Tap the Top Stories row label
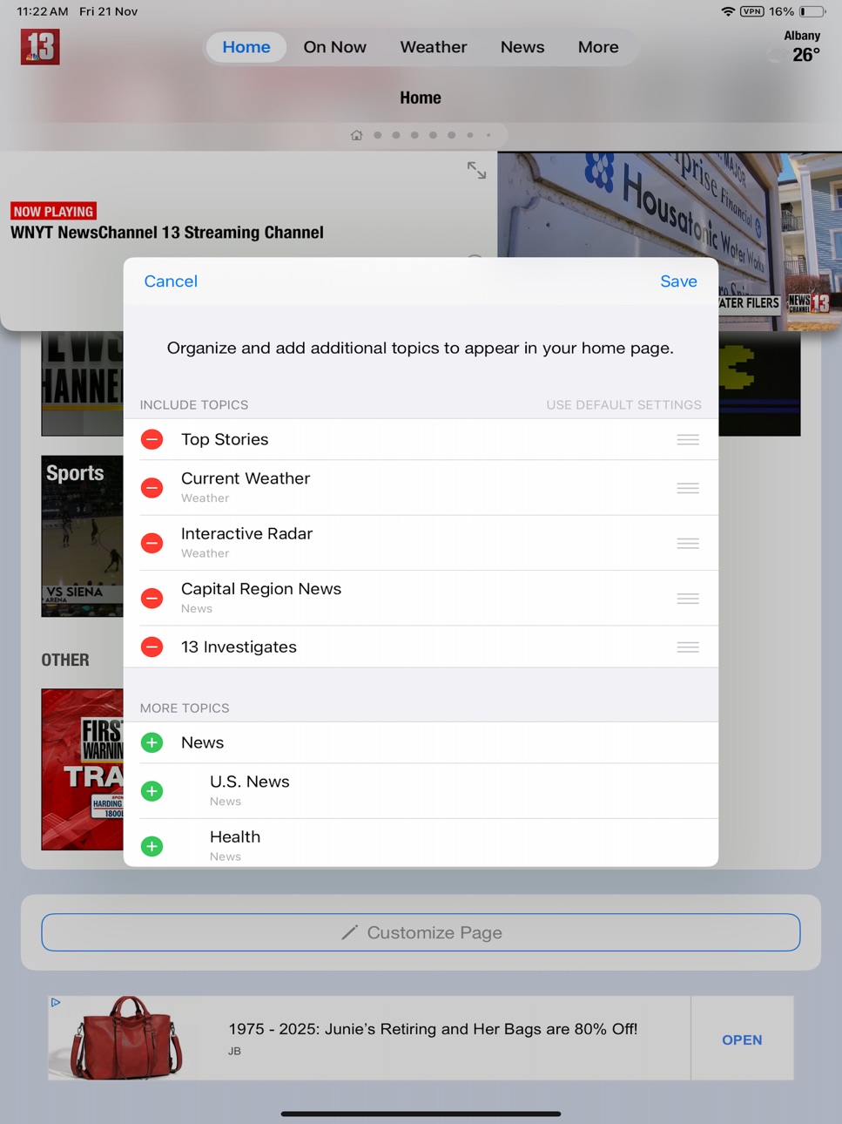Viewport: 842px width, 1124px height. click(225, 439)
